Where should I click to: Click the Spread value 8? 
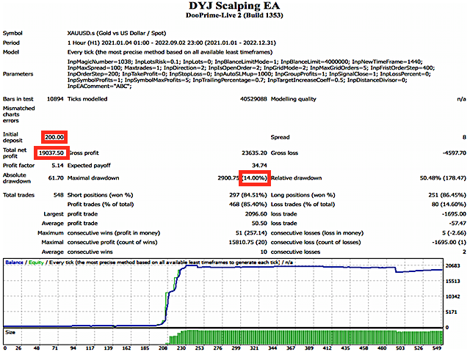[464, 137]
